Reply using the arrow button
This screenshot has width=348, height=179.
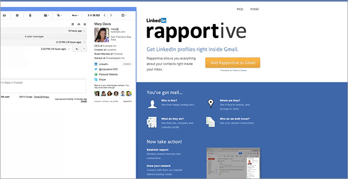pyautogui.click(x=77, y=49)
